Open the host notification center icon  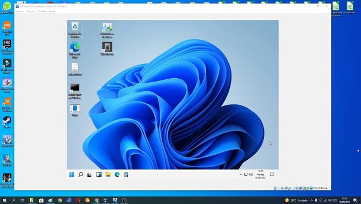click(355, 201)
